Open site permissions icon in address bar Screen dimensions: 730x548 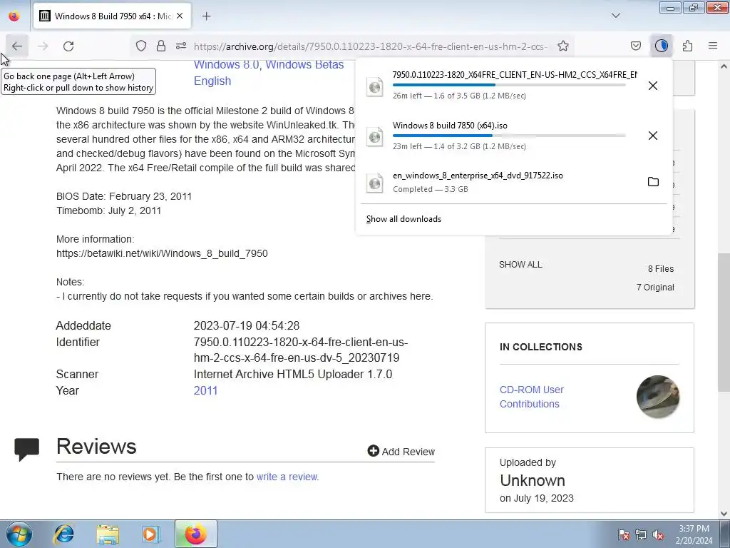(x=181, y=46)
